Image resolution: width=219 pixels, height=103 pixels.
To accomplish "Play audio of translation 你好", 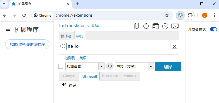I will tap(64, 84).
